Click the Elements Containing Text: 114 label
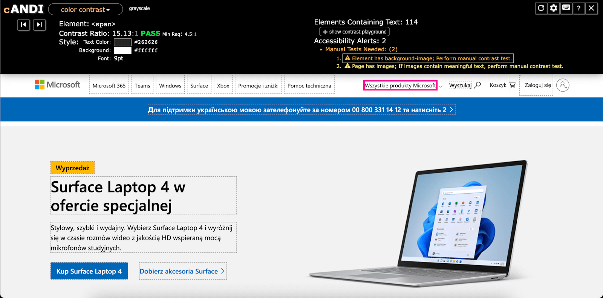The width and height of the screenshot is (603, 298). click(366, 22)
